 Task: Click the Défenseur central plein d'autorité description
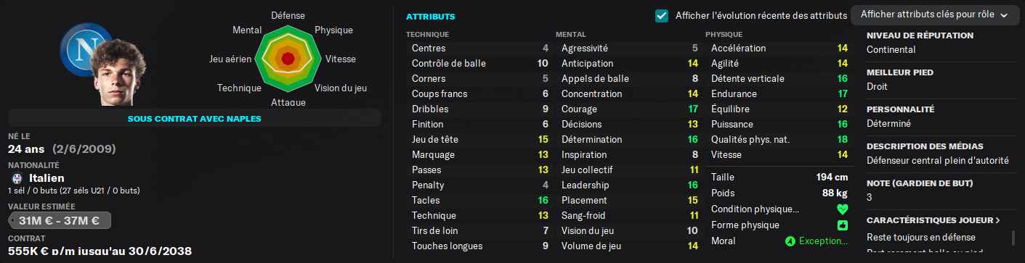(x=937, y=160)
